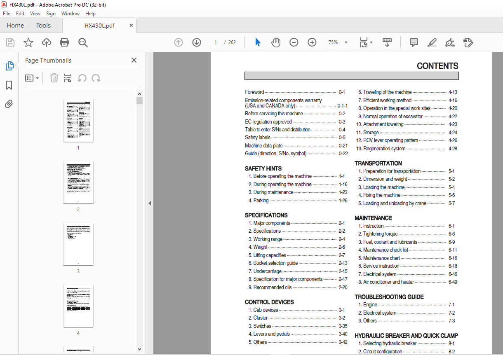The height and width of the screenshot is (355, 503).
Task: Bookmark the file with the star icon
Action: pyautogui.click(x=28, y=42)
